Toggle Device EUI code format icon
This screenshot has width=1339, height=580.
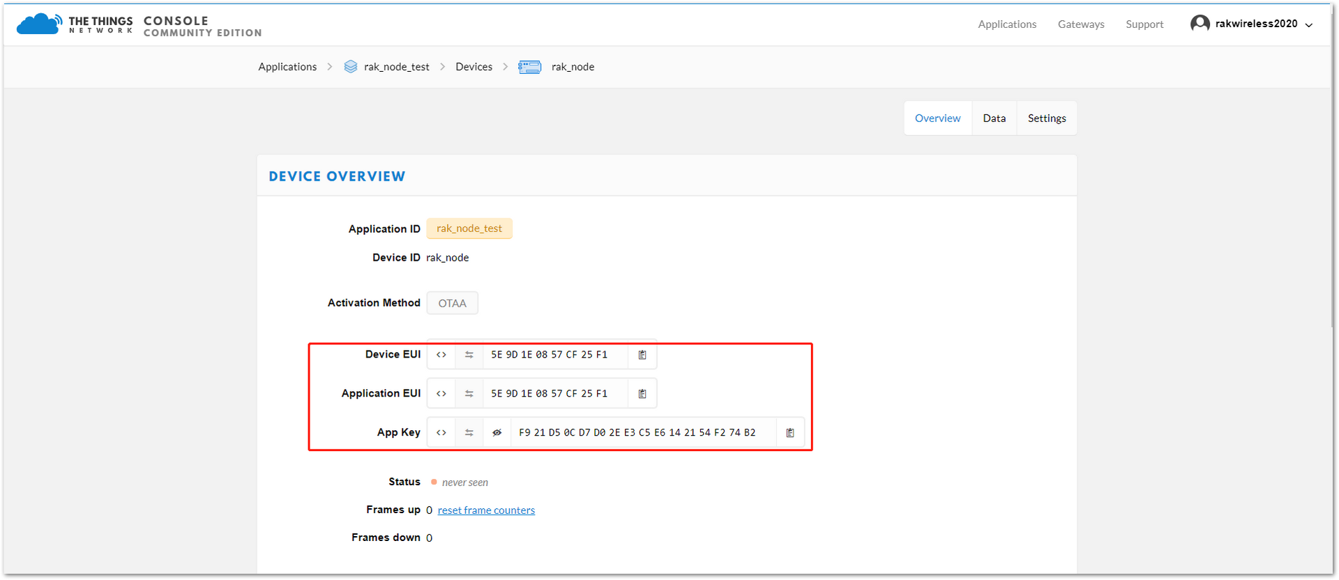click(x=441, y=355)
